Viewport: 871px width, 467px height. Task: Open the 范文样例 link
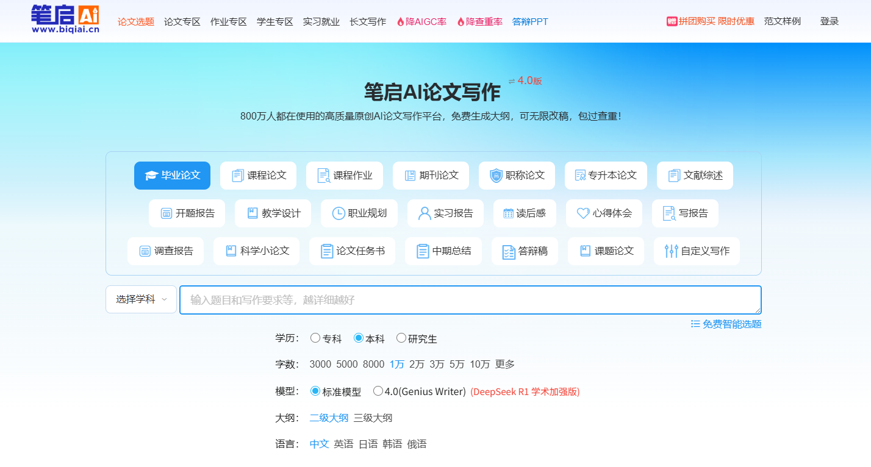pos(783,21)
